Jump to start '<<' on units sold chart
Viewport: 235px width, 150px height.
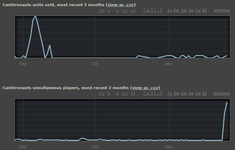[101, 10]
